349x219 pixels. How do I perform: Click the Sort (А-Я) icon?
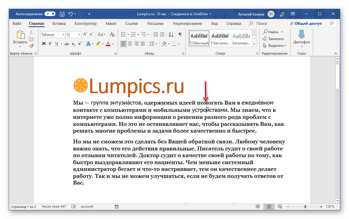[171, 34]
